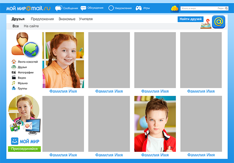Click the yellow cloud icon
Image resolution: width=234 pixels, height=163 pixels.
175,8
